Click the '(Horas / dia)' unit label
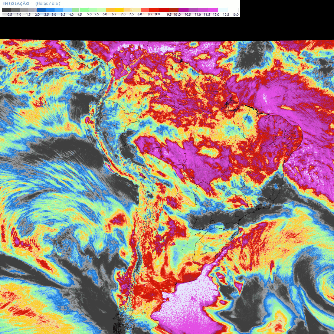Screen dimensions: 334x334 48,3
